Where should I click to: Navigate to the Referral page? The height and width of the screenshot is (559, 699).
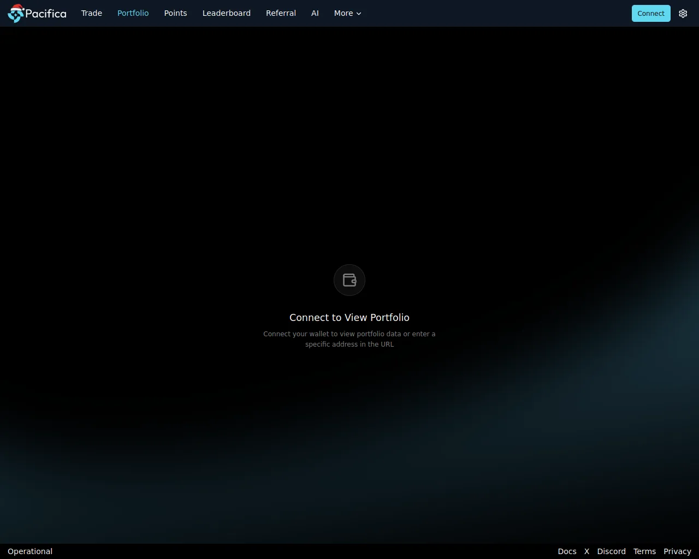click(281, 13)
